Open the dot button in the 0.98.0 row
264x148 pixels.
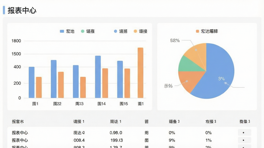click(x=244, y=133)
